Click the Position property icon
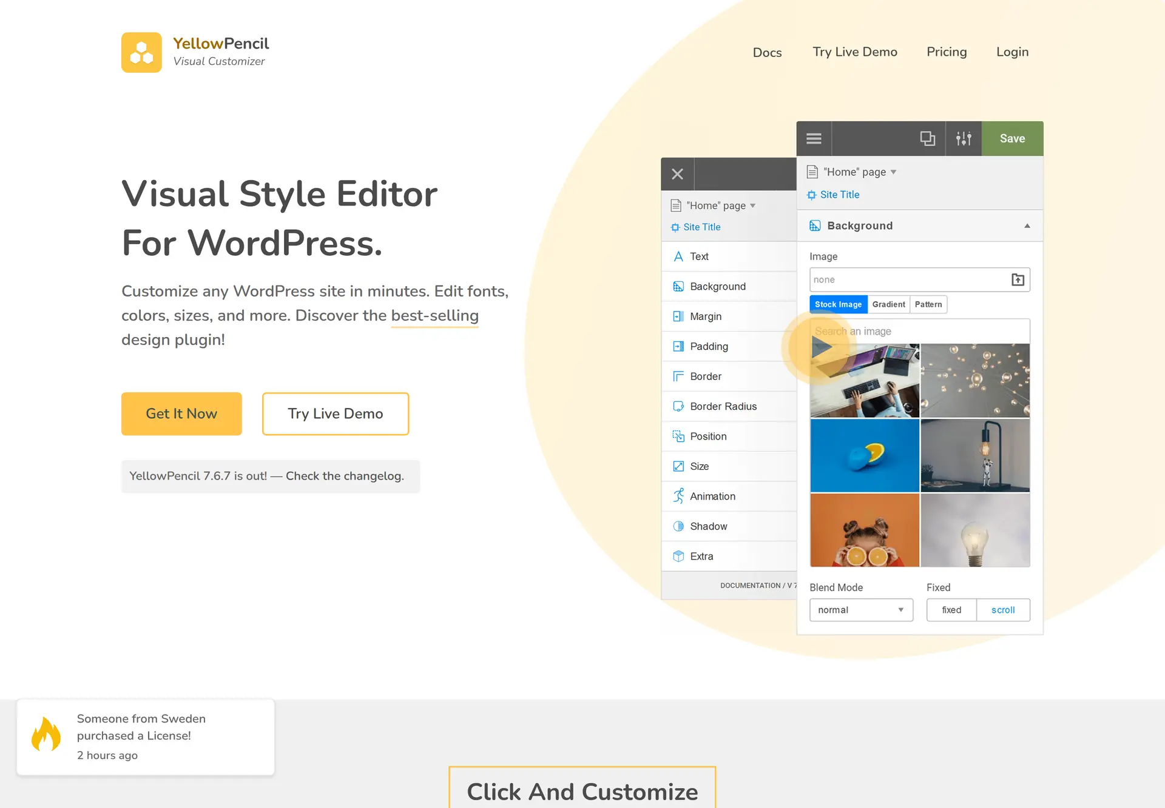Screen dimensions: 1165x808 point(678,436)
